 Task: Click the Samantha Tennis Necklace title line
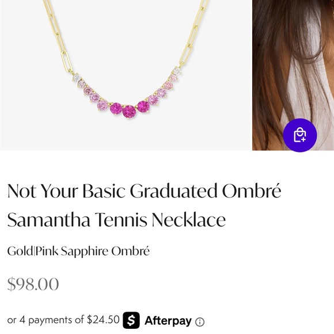coord(116,219)
